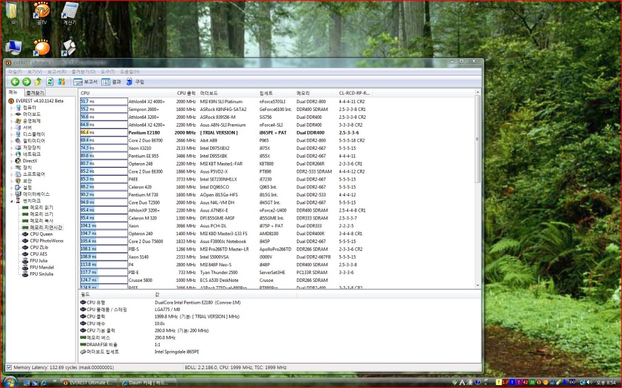This screenshot has width=622, height=388.
Task: Expand 소프트웨어 tree node
Action: 12,174
